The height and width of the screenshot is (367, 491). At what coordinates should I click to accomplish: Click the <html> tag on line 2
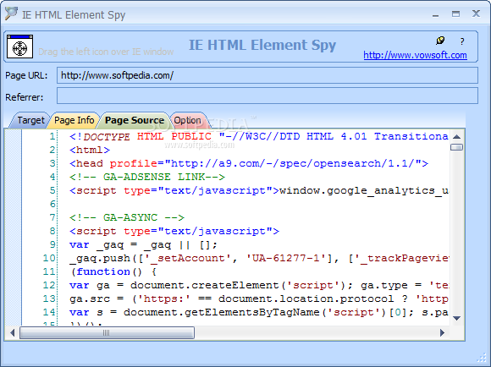tap(90, 151)
